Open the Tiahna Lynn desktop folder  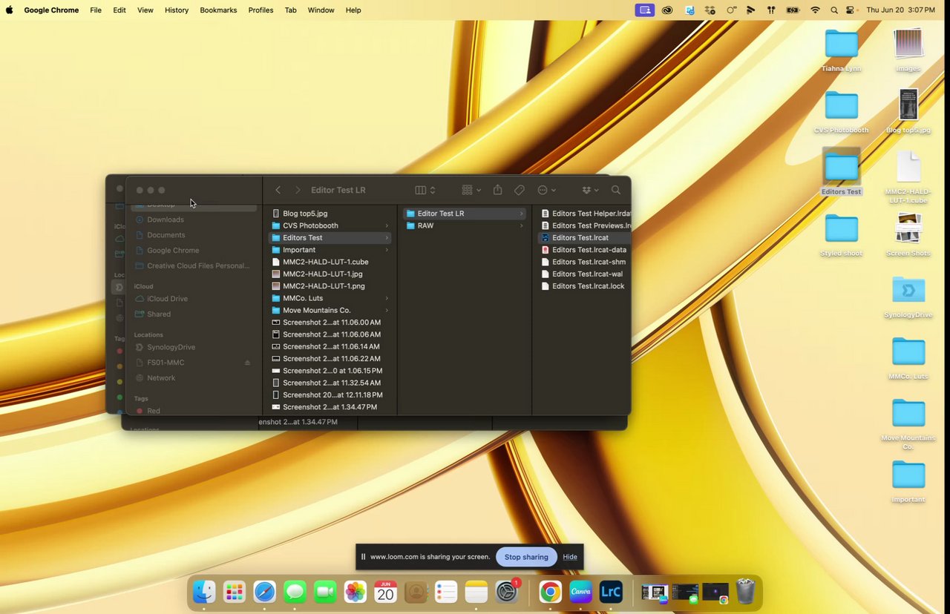842,44
